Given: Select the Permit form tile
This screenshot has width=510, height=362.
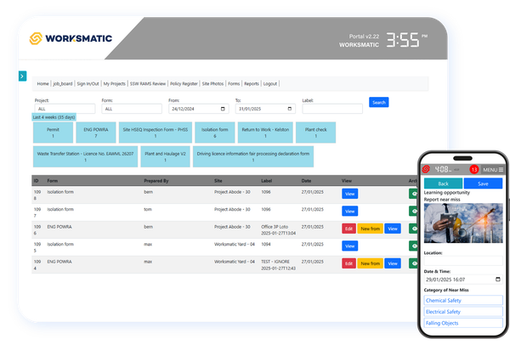Looking at the screenshot, I should pos(53,133).
